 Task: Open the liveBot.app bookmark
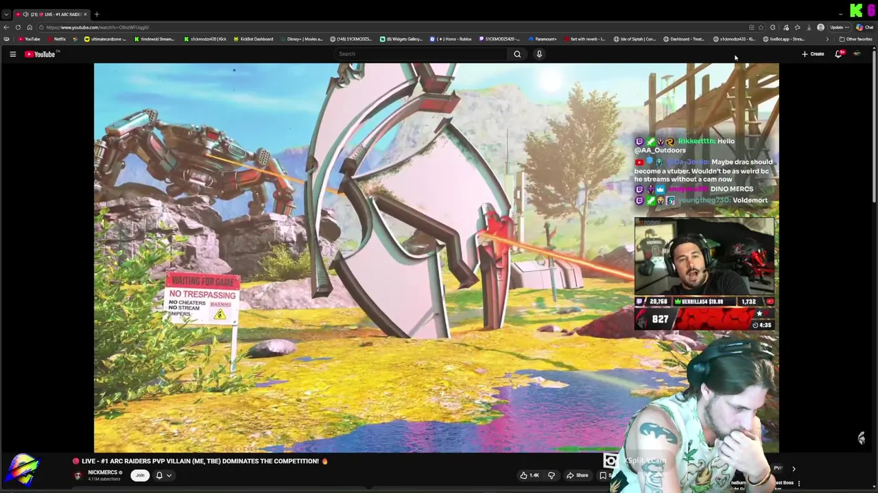click(x=783, y=39)
